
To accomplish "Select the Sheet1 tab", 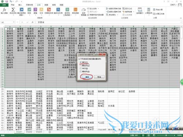I will tap(19, 132).
